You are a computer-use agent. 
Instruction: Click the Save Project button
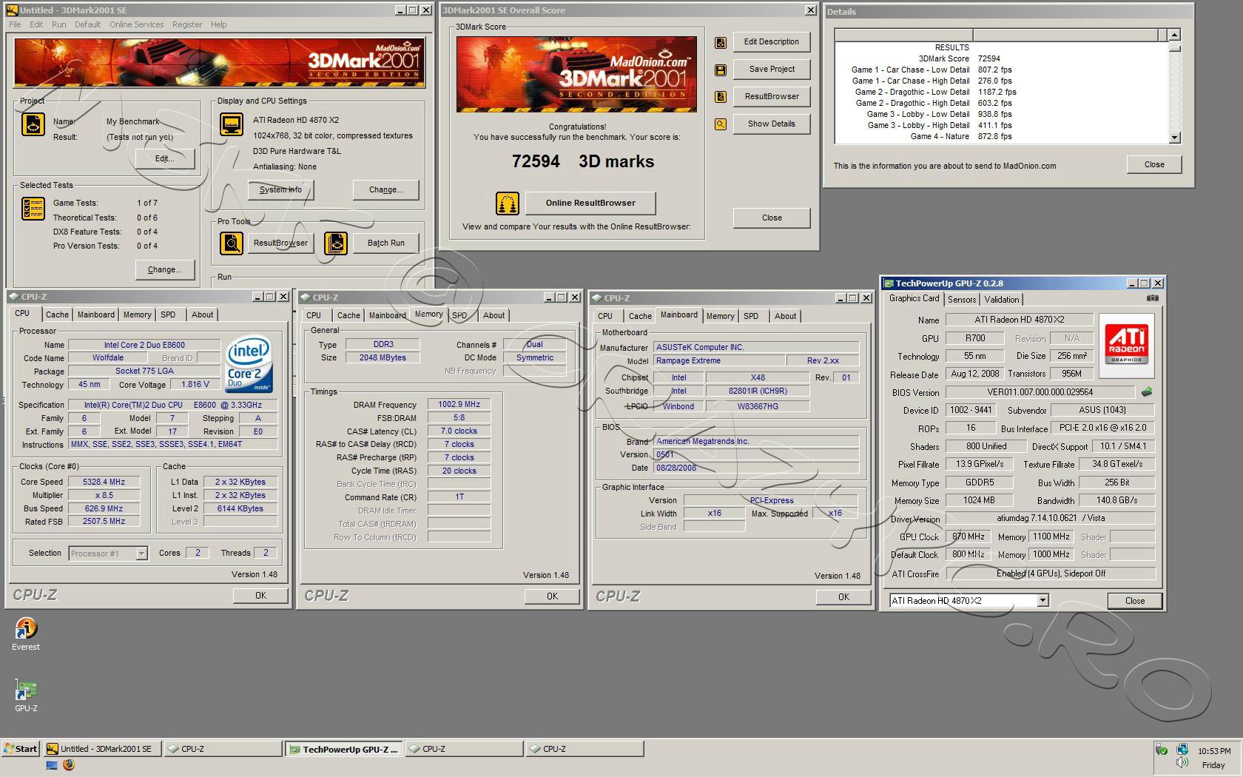(772, 70)
